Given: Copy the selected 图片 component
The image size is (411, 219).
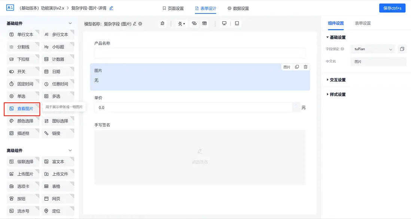Looking at the screenshot, I should coord(296,67).
